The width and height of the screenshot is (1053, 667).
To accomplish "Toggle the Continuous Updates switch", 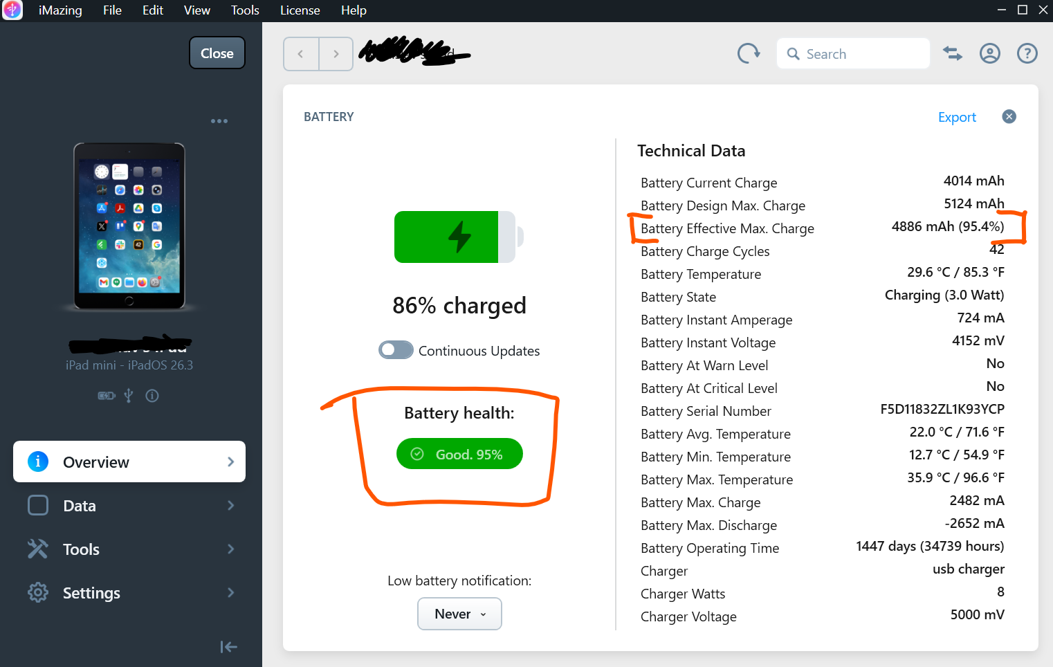I will pos(396,350).
